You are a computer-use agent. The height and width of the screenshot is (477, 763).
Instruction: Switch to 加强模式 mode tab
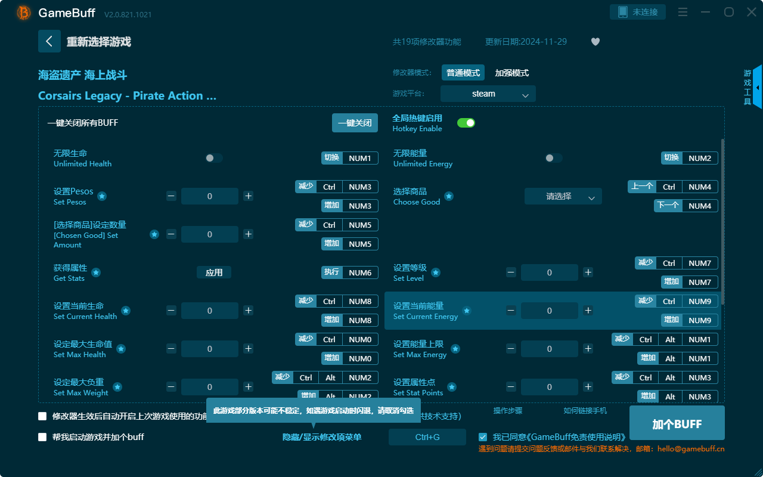(511, 73)
